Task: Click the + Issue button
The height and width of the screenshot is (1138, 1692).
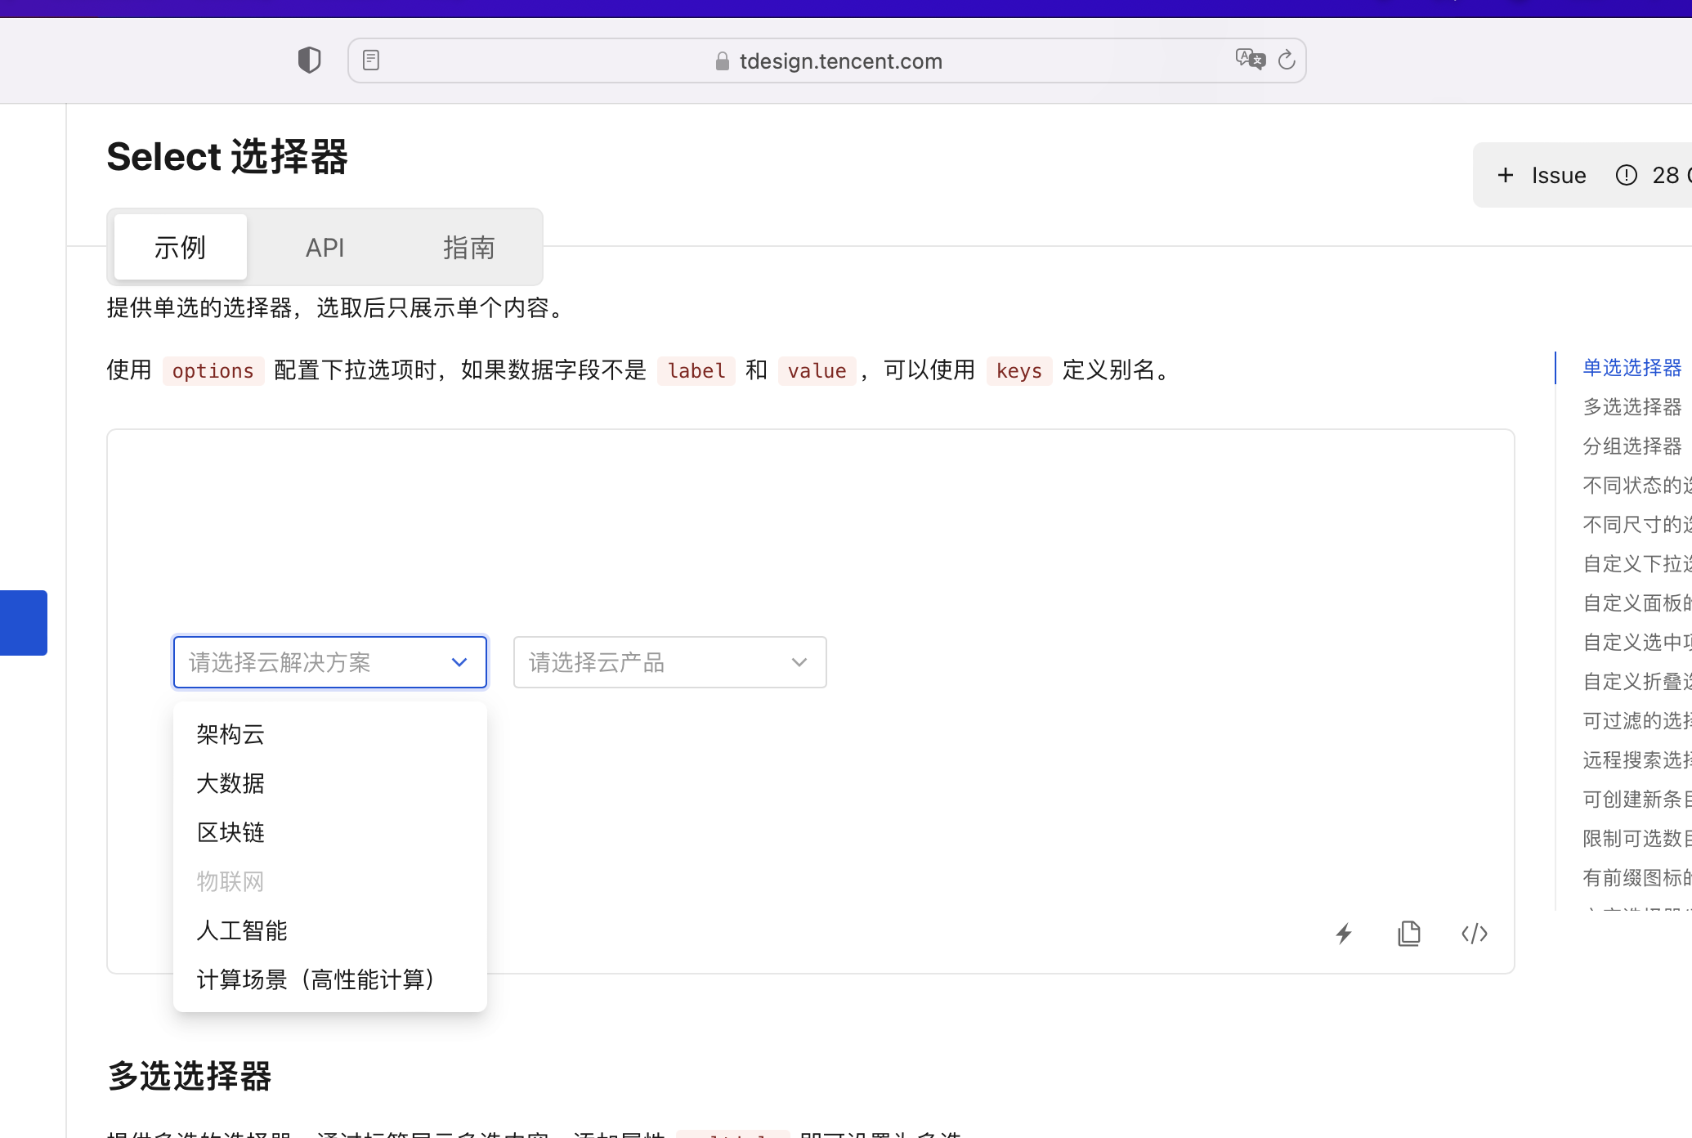Action: click(1540, 174)
